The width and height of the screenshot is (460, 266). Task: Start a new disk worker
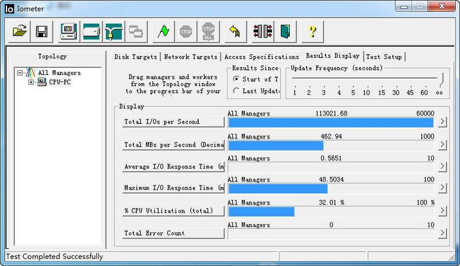point(91,31)
